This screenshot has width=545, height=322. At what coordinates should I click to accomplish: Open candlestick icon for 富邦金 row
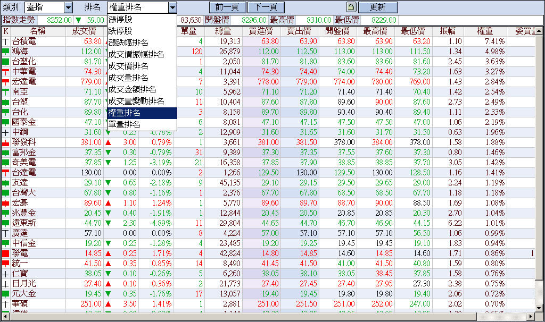coord(5,152)
